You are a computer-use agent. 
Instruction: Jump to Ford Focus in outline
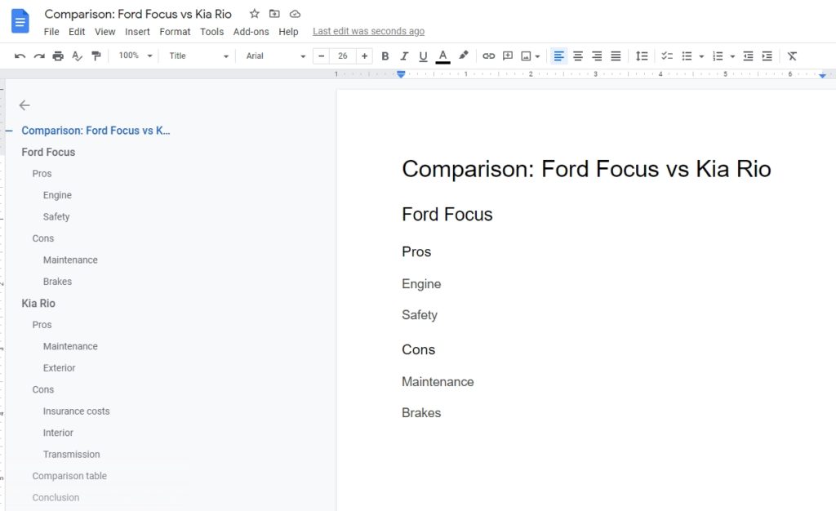click(x=48, y=152)
